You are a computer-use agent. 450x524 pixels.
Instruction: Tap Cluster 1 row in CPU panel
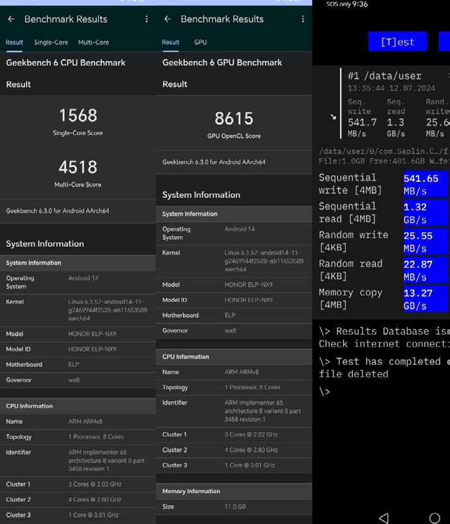pos(78,484)
